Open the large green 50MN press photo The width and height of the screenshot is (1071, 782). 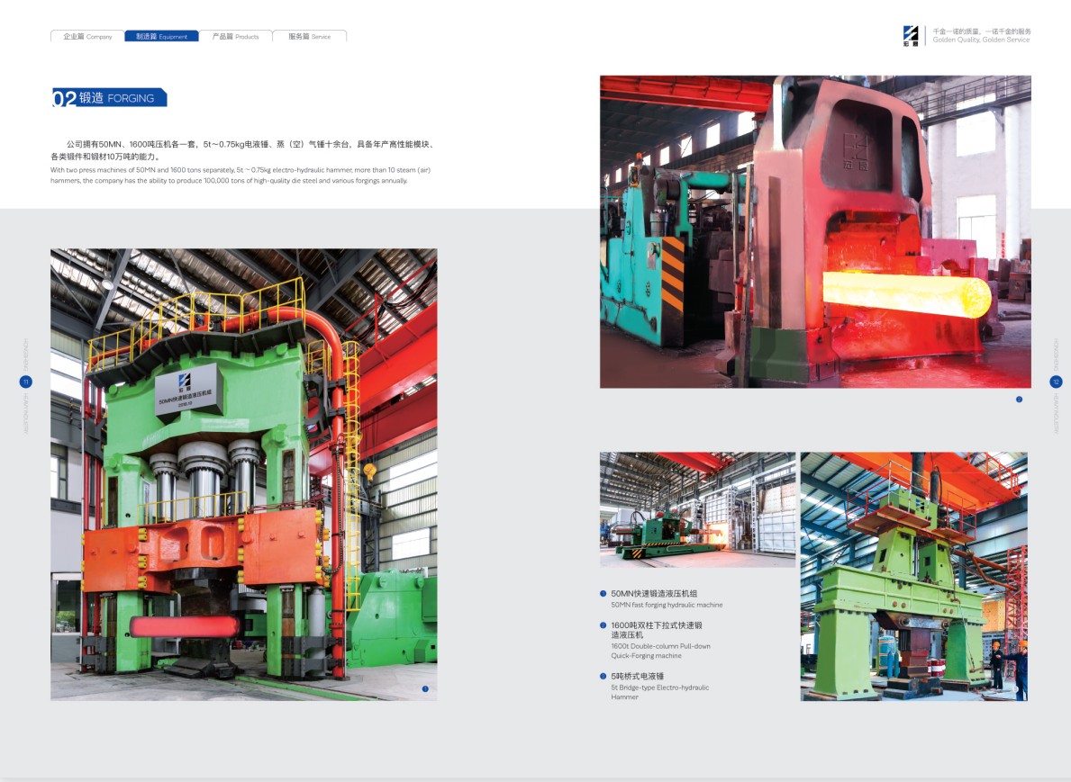(243, 474)
